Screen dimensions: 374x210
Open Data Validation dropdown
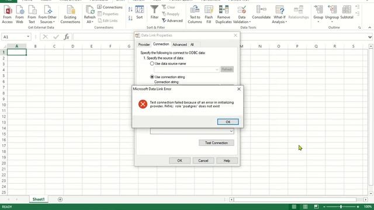pyautogui.click(x=241, y=15)
